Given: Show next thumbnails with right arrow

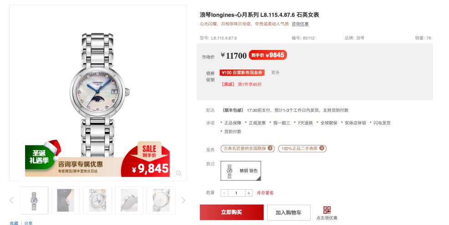Looking at the screenshot, I should (183, 200).
